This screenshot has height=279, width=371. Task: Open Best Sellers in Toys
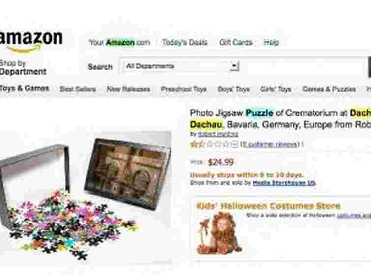coord(78,89)
